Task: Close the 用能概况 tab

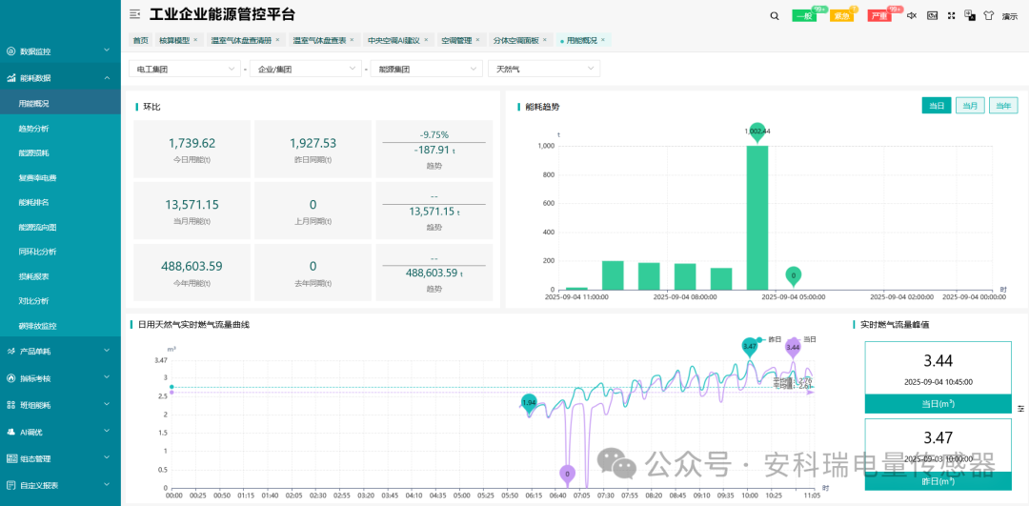Action: pos(602,40)
